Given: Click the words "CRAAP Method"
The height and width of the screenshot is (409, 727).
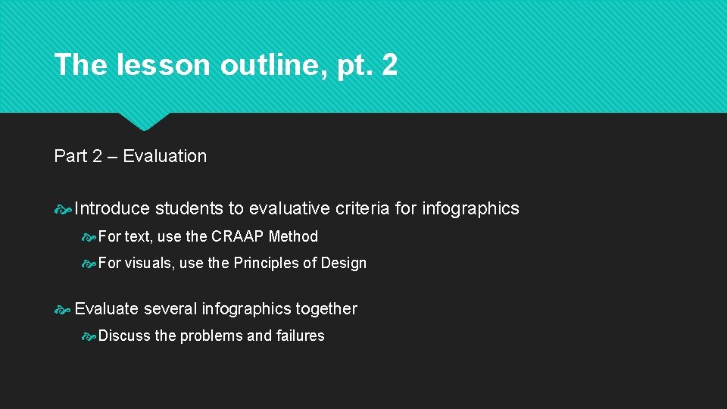Looking at the screenshot, I should 265,236.
